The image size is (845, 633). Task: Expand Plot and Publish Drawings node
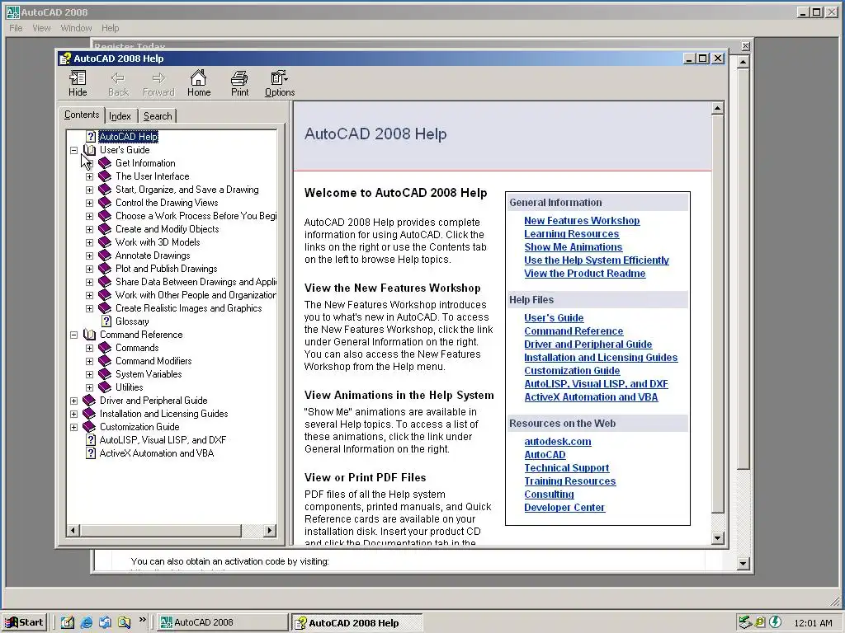[89, 269]
